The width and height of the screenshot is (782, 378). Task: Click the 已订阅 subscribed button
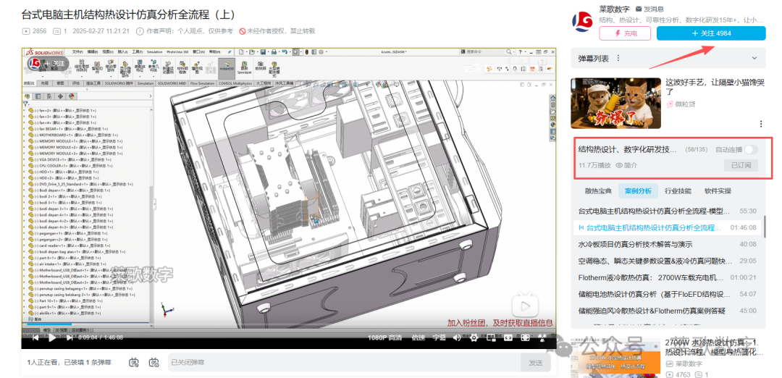click(x=741, y=165)
